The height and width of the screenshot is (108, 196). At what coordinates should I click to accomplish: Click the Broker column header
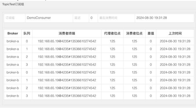point(13,33)
